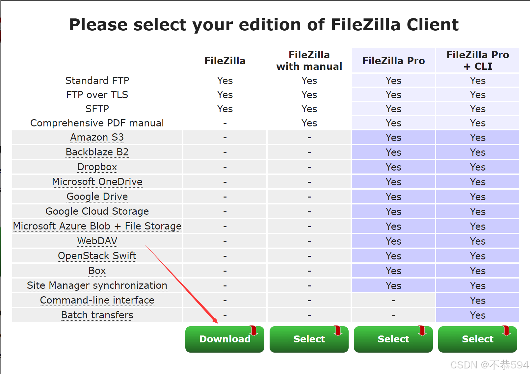This screenshot has width=530, height=374.
Task: Open the Google Cloud Storage link
Action: coord(97,211)
